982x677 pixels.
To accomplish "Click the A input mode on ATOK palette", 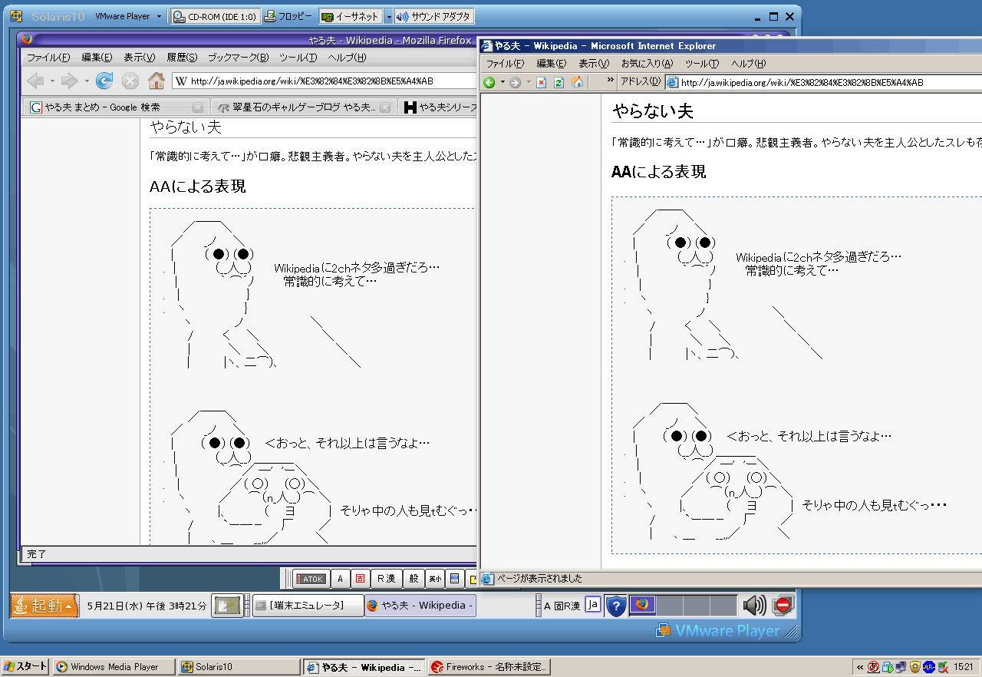I will pyautogui.click(x=341, y=579).
